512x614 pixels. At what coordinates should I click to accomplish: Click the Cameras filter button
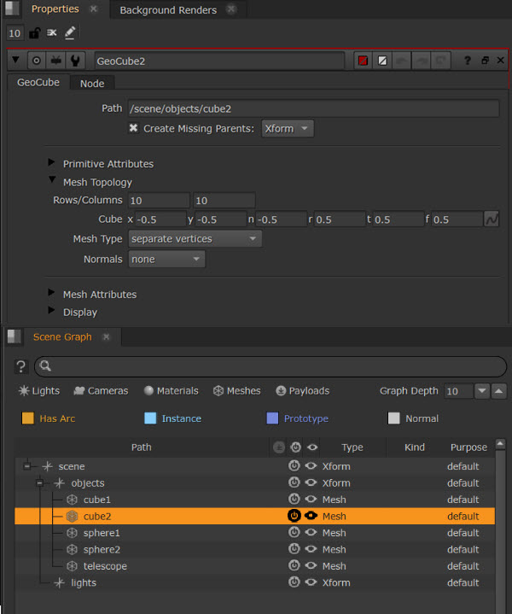click(x=101, y=391)
